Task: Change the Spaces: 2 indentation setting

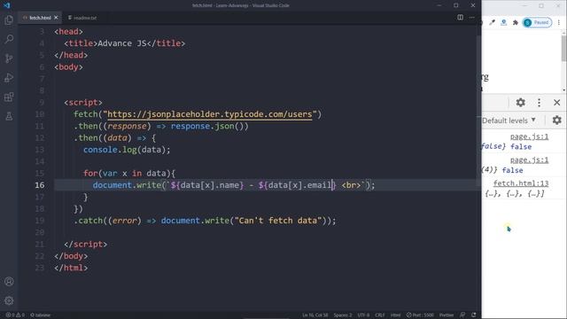Action: pyautogui.click(x=343, y=315)
